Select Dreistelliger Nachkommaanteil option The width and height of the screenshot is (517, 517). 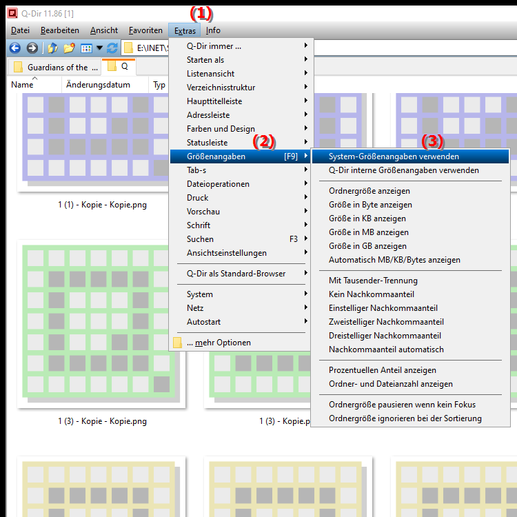tap(410, 336)
